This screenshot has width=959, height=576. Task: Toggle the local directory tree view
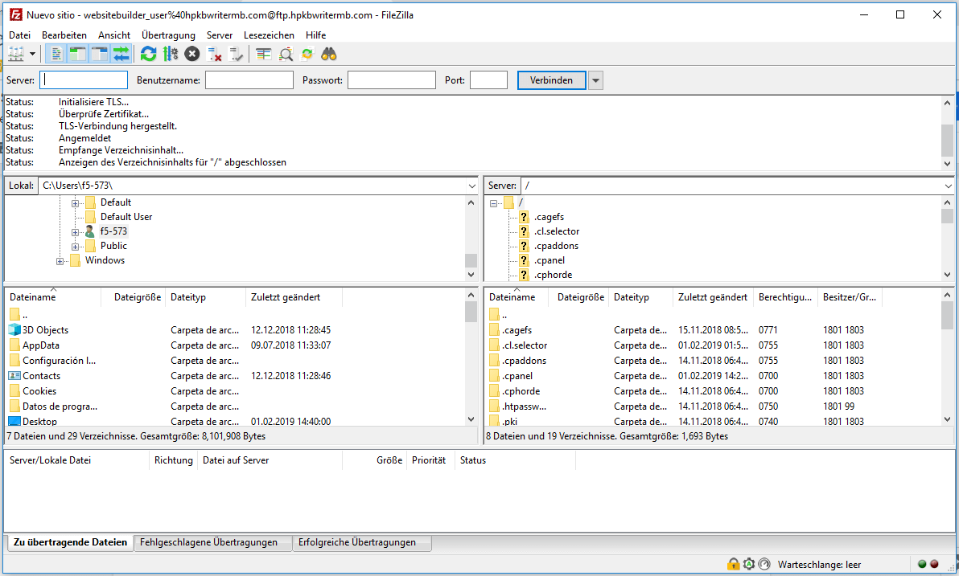[x=77, y=55]
